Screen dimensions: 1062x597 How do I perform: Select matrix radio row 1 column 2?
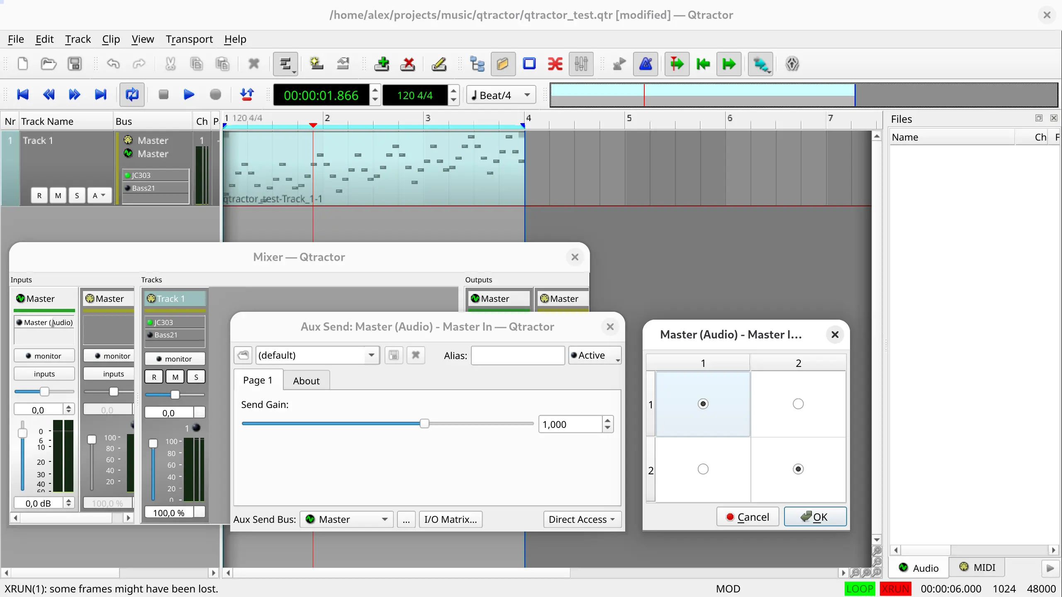click(798, 404)
